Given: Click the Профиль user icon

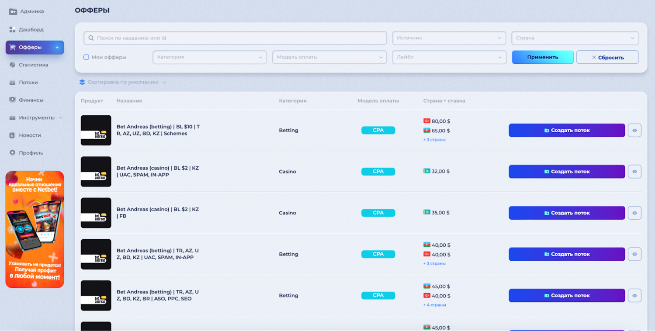Looking at the screenshot, I should pyautogui.click(x=12, y=153).
